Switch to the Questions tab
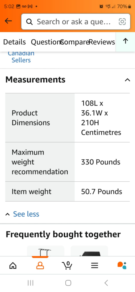Viewport: 135px width, 292px height. point(46,42)
